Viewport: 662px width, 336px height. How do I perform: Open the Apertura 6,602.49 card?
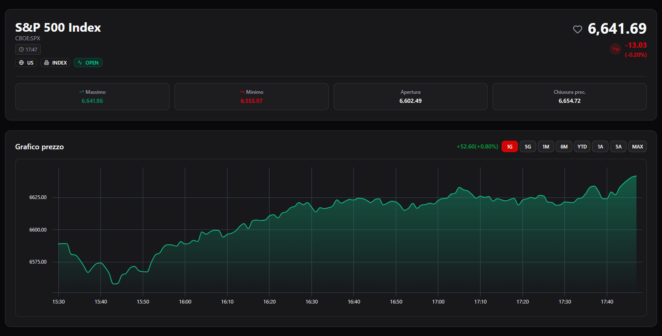click(411, 97)
